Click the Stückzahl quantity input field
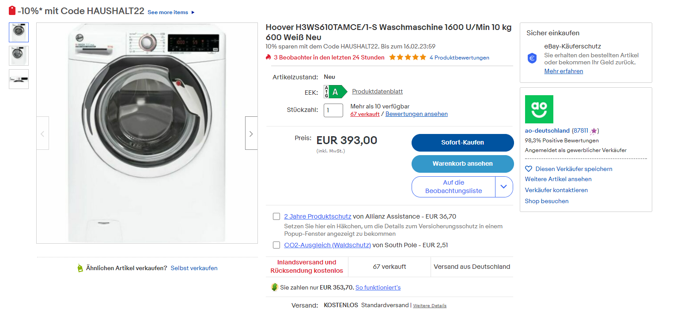692x312 pixels. tap(333, 110)
